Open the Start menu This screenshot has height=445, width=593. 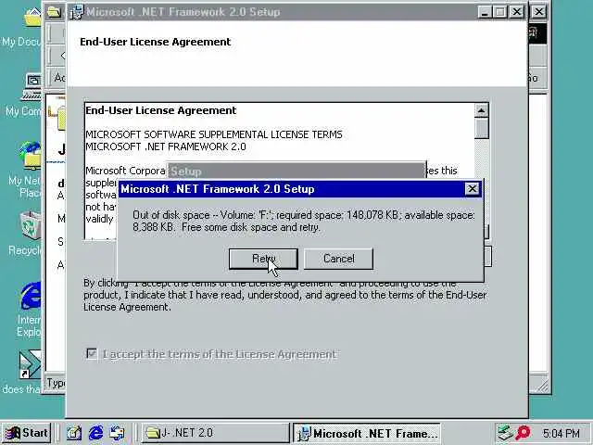[x=27, y=433]
